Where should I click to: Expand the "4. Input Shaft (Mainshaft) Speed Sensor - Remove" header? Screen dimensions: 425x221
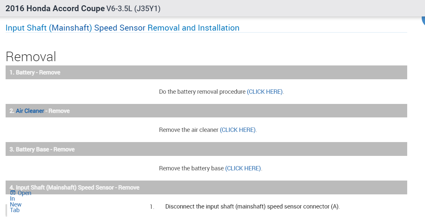tap(206, 187)
